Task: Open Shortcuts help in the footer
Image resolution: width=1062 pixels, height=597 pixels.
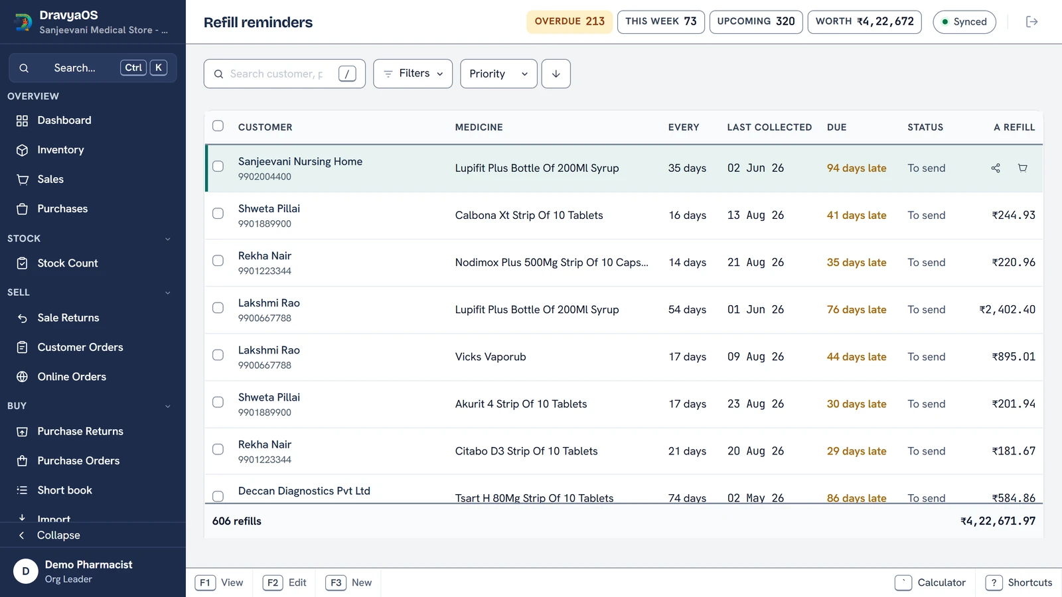Action: [x=1020, y=582]
